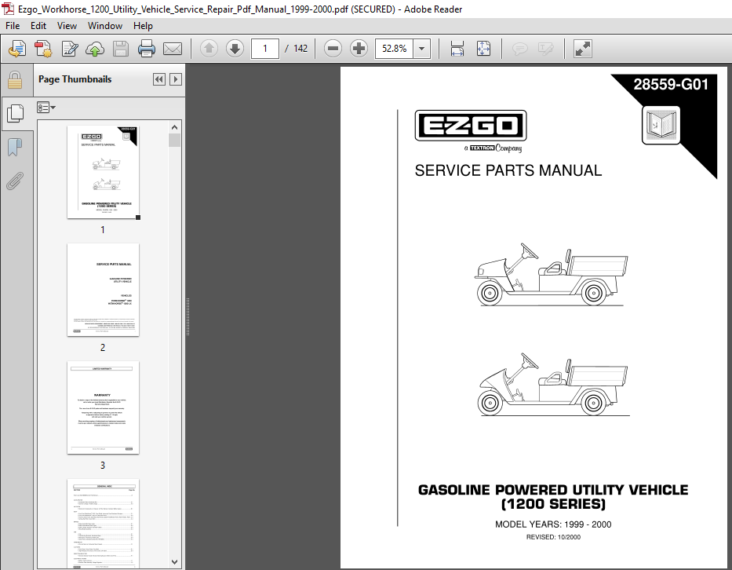The image size is (732, 570).
Task: Open the Edit menu
Action: tap(38, 26)
